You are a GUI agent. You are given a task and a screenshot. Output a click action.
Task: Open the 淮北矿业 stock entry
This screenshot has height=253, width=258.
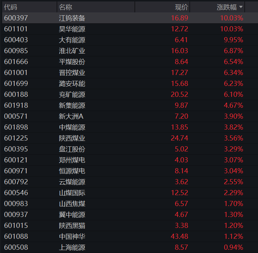click(x=72, y=51)
